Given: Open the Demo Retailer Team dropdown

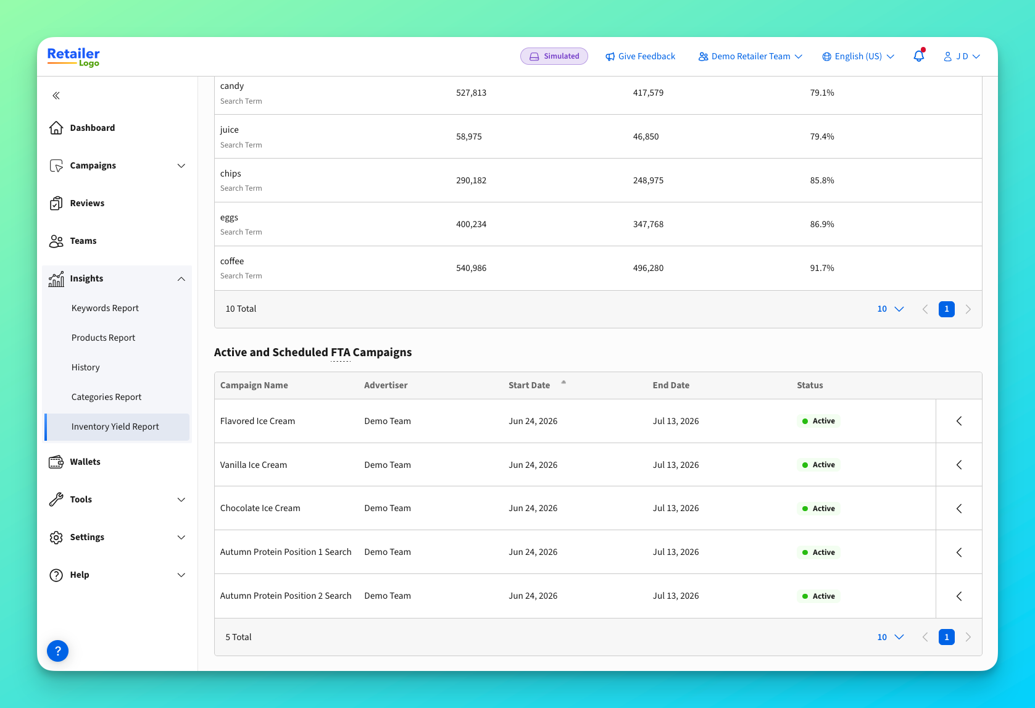Looking at the screenshot, I should pos(750,56).
